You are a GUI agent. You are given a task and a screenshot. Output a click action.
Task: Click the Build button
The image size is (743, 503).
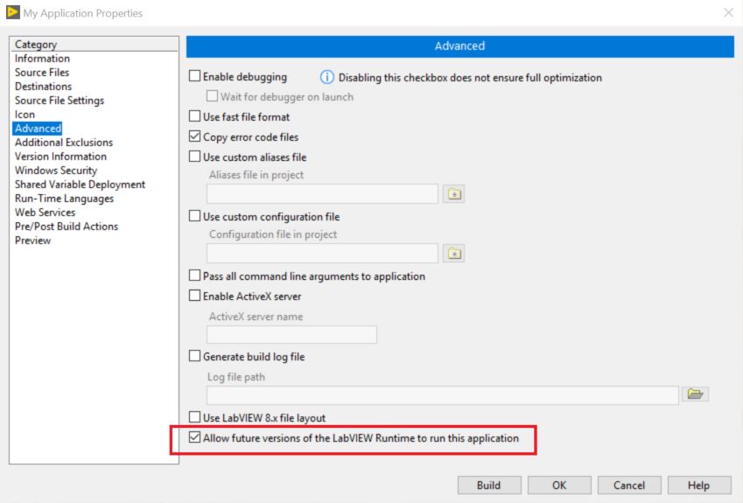click(x=488, y=486)
